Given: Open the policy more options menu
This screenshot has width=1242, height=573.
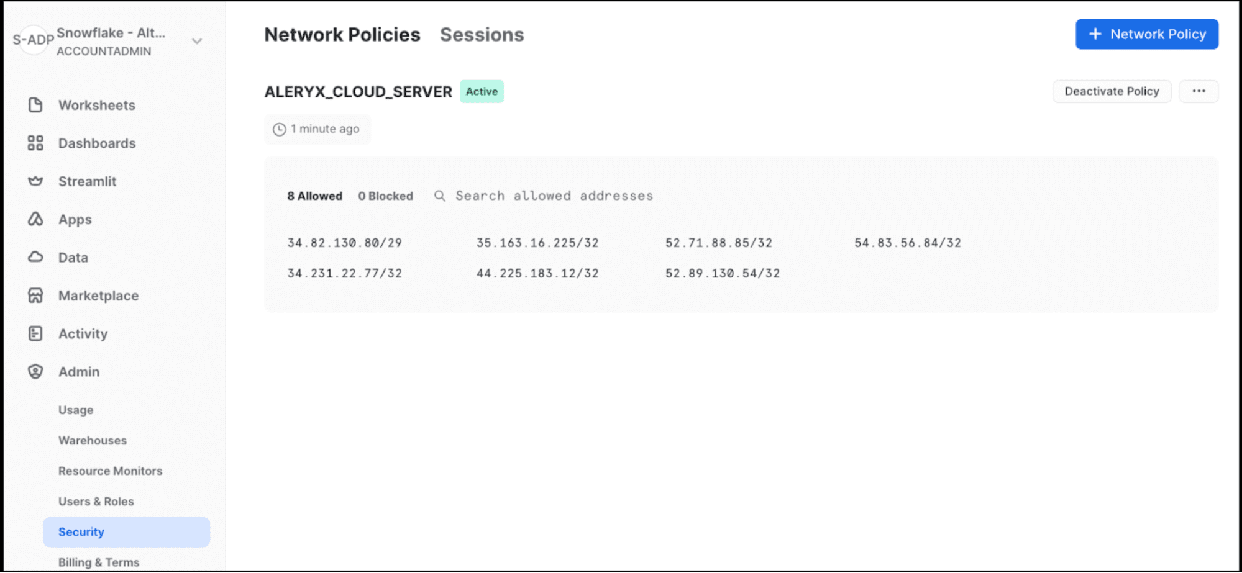Looking at the screenshot, I should point(1199,91).
